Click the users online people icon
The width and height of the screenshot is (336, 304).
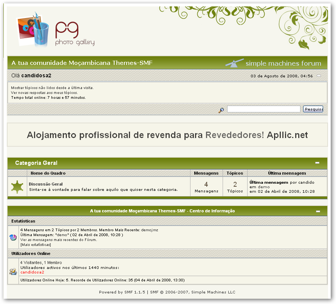13,272
